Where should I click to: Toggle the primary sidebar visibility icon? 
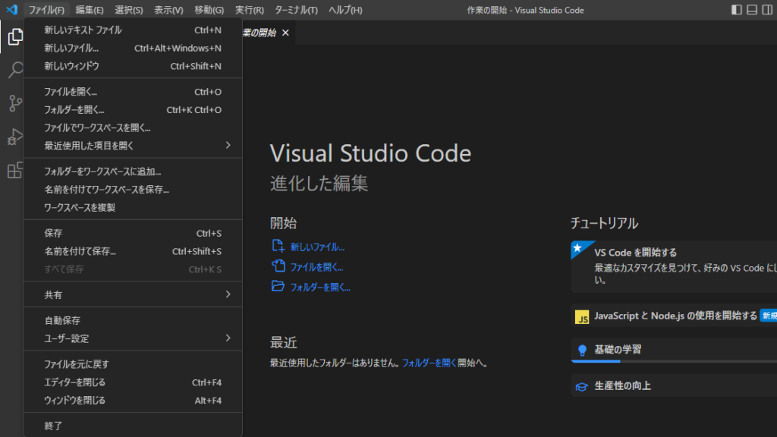pyautogui.click(x=738, y=9)
